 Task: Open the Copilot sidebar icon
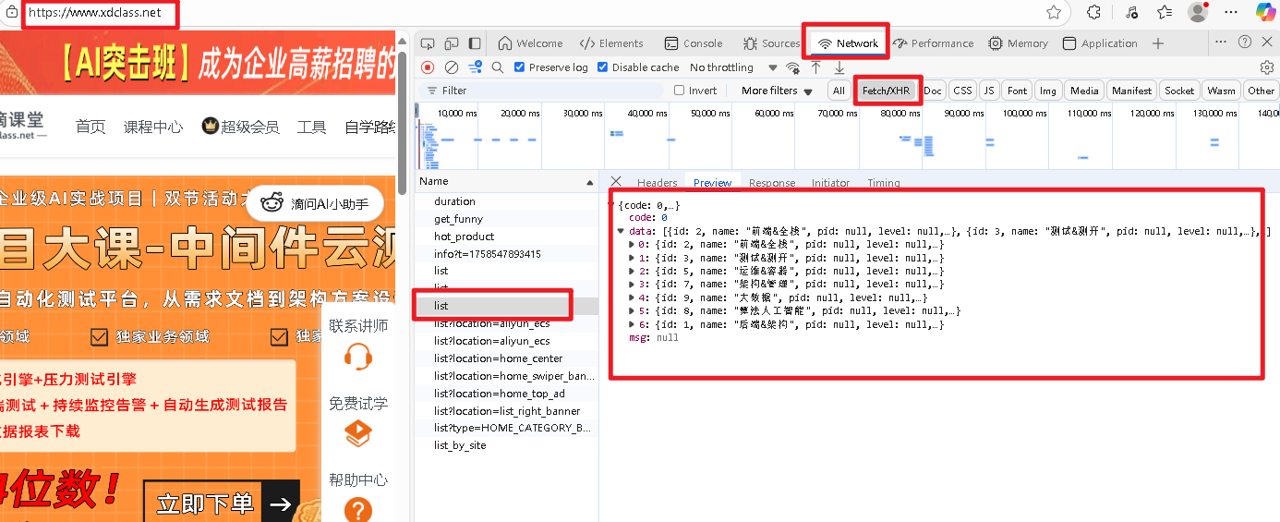coord(1265,12)
